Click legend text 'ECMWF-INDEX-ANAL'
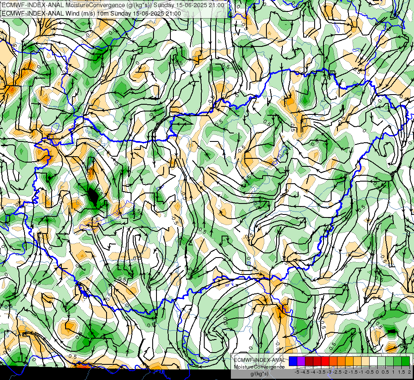414x380 pixels. click(x=260, y=360)
